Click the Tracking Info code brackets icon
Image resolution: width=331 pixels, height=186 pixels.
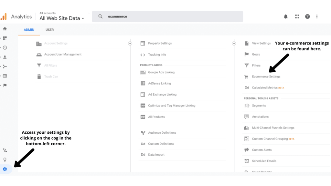tap(143, 55)
